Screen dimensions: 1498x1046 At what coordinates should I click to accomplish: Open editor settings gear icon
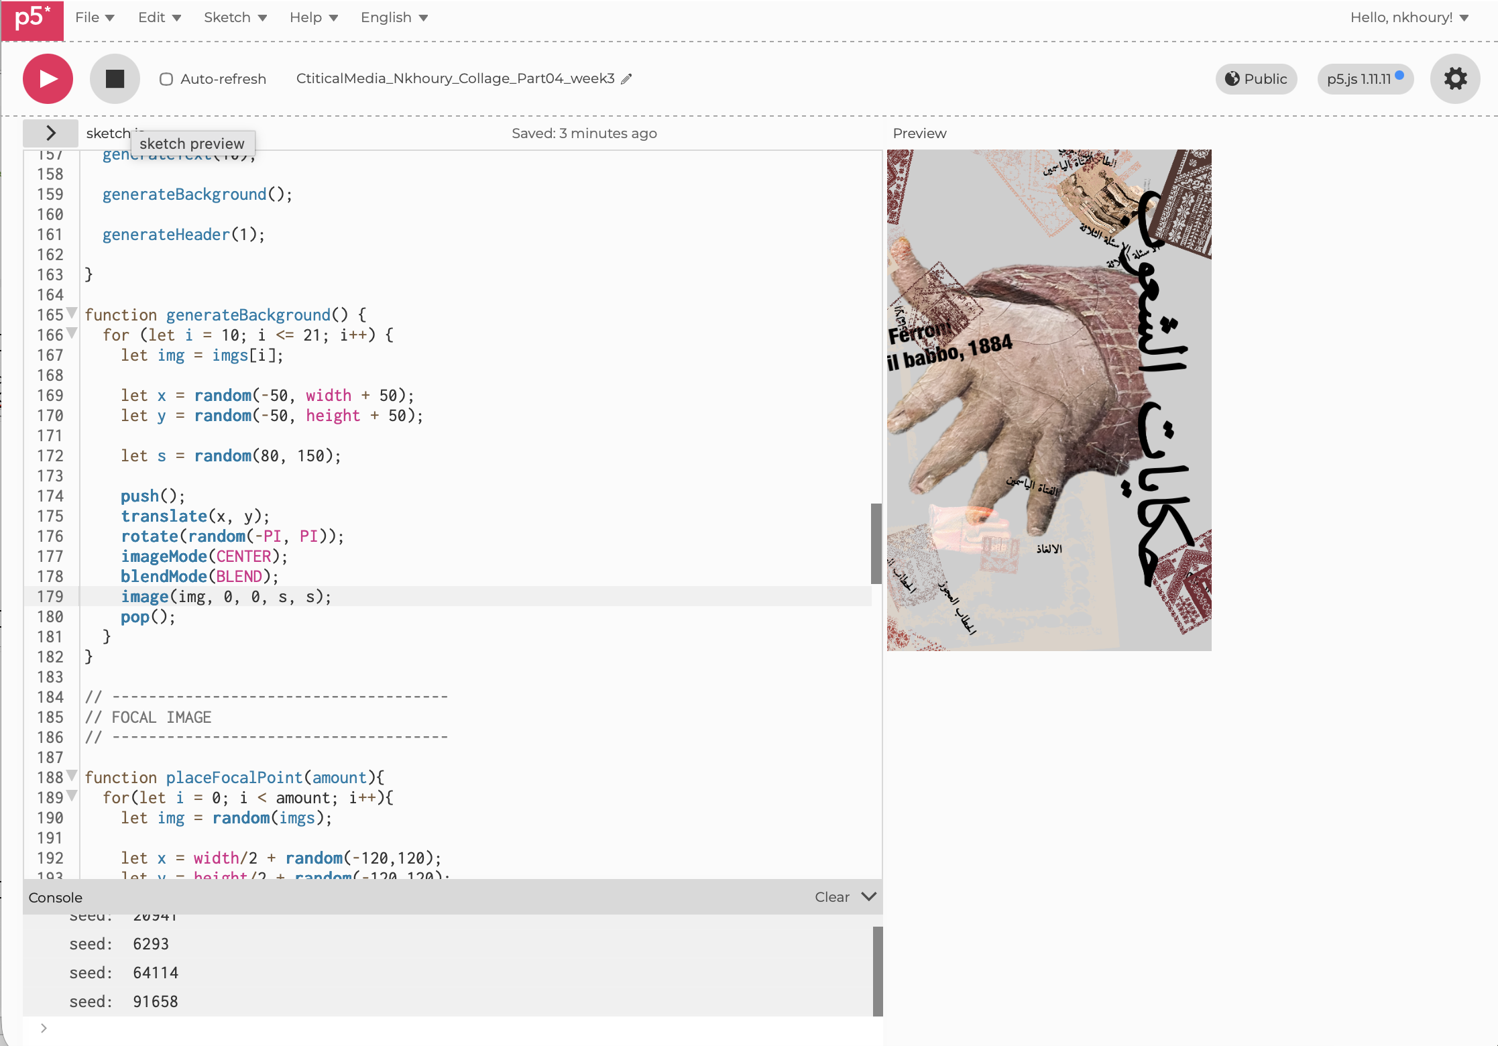[1455, 79]
